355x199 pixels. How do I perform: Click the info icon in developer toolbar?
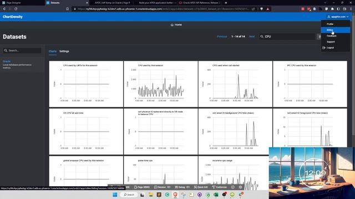[x=233, y=187]
